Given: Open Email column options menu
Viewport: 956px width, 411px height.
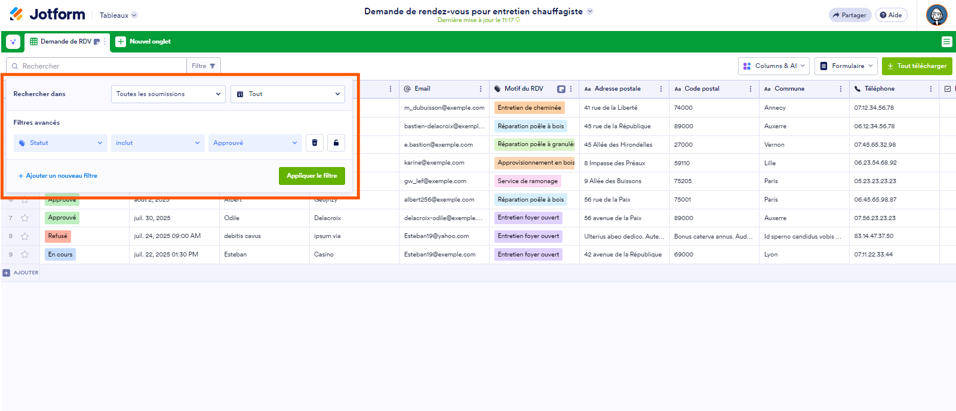Looking at the screenshot, I should (x=481, y=89).
